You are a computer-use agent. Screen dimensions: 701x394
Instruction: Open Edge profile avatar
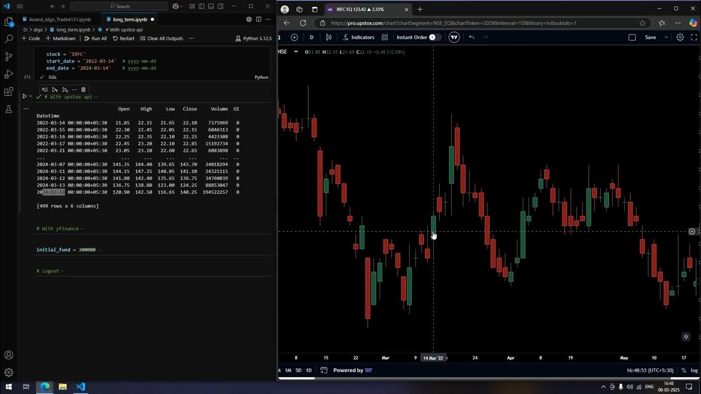click(x=285, y=9)
